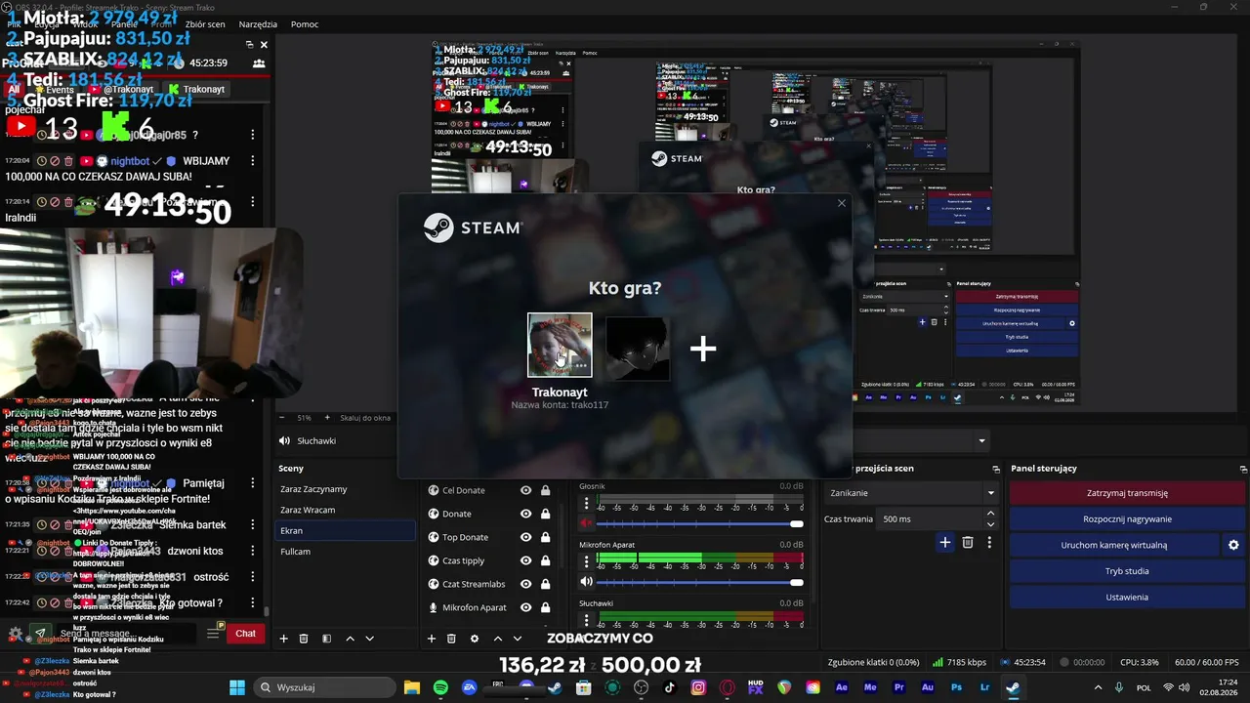Image resolution: width=1250 pixels, height=703 pixels.
Task: Open Mikrofon Aparat mixer options menu
Action: (x=587, y=561)
